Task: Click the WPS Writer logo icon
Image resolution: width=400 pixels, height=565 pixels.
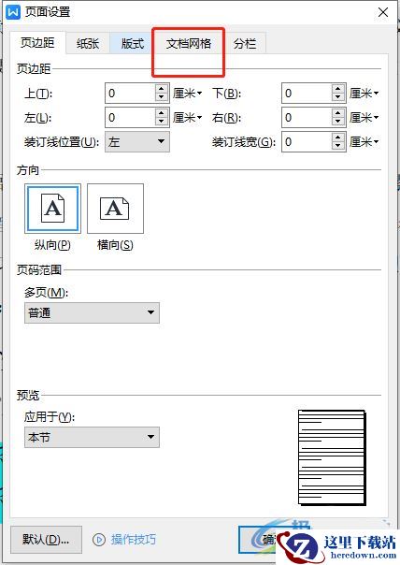Action: 13,12
